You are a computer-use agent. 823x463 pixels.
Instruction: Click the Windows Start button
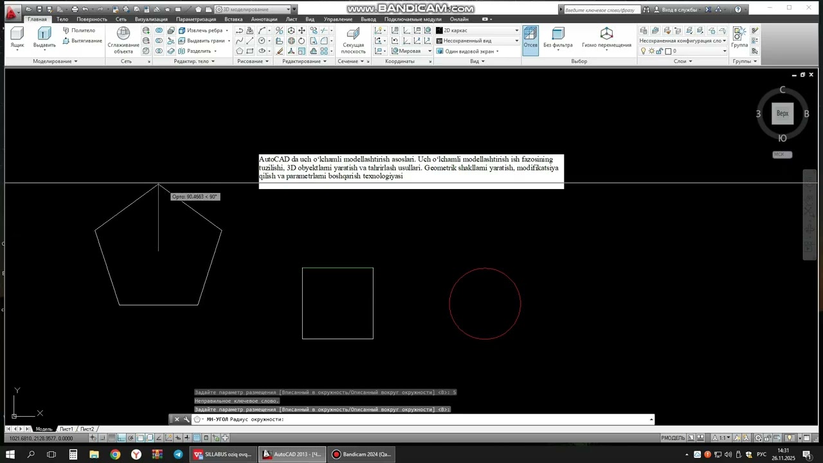pos(10,454)
